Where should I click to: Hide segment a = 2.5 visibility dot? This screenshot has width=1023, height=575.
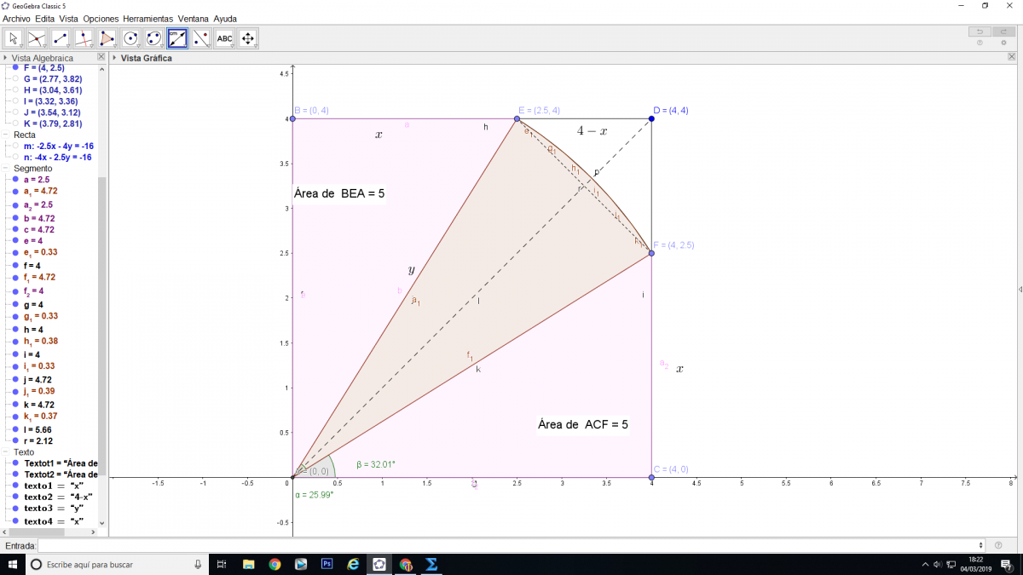(15, 180)
